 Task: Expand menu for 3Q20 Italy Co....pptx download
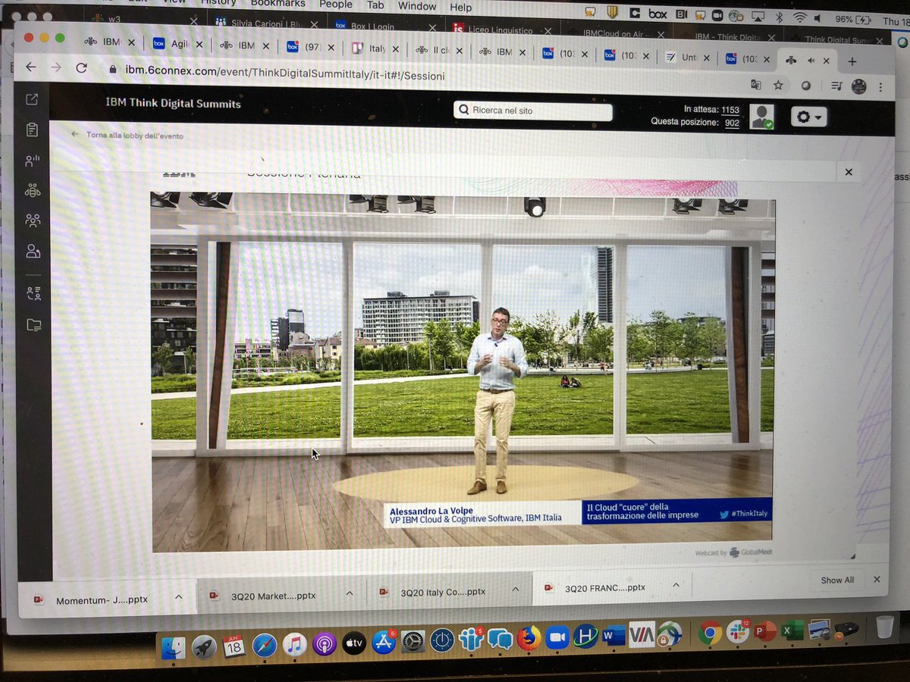point(516,589)
